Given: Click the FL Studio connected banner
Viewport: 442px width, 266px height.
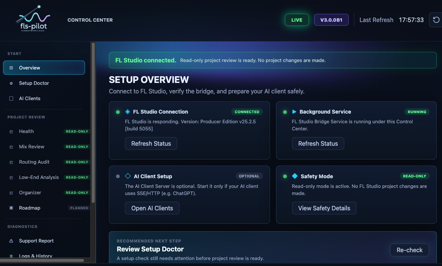Looking at the screenshot, I should pyautogui.click(x=273, y=60).
